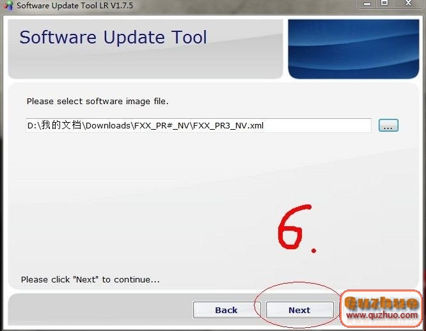Minimize the Software Update Tool window
This screenshot has height=331, width=426.
coord(367,4)
